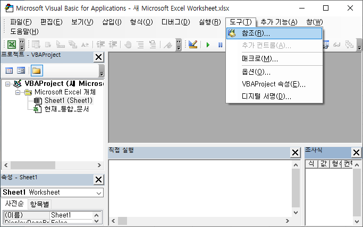Choose 참조(R)... from Tools menu
The width and height of the screenshot is (363, 227).
[274, 33]
